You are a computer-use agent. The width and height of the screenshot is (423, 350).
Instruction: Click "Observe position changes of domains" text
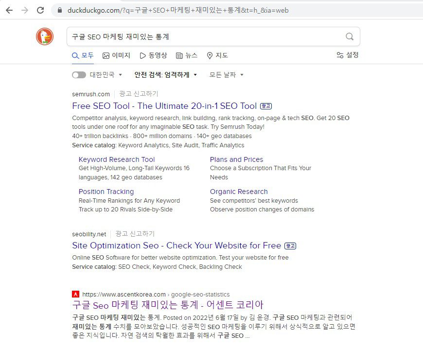[262, 209]
